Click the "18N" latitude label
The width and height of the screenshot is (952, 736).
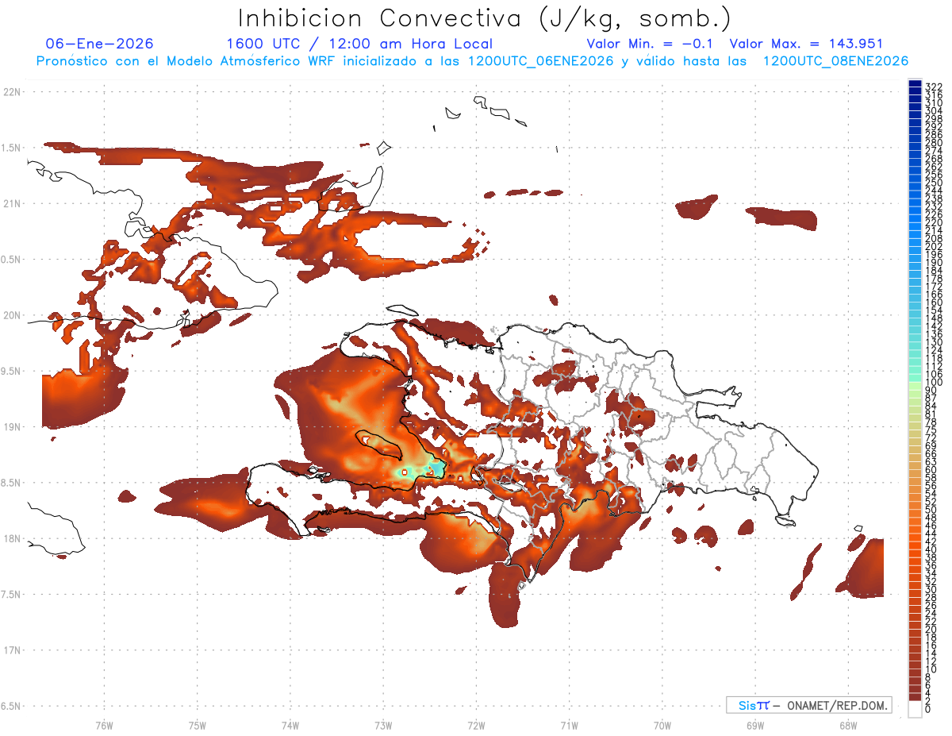(13, 538)
